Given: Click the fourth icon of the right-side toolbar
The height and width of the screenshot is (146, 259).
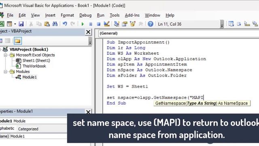Looking at the screenshot, I should pos(255,24).
